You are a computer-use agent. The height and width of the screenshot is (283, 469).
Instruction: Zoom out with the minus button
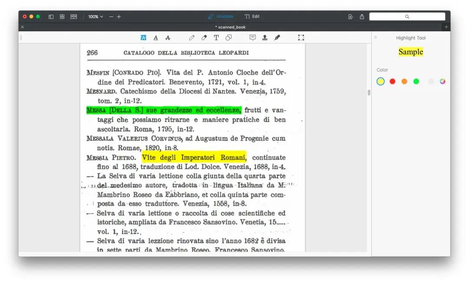point(111,17)
